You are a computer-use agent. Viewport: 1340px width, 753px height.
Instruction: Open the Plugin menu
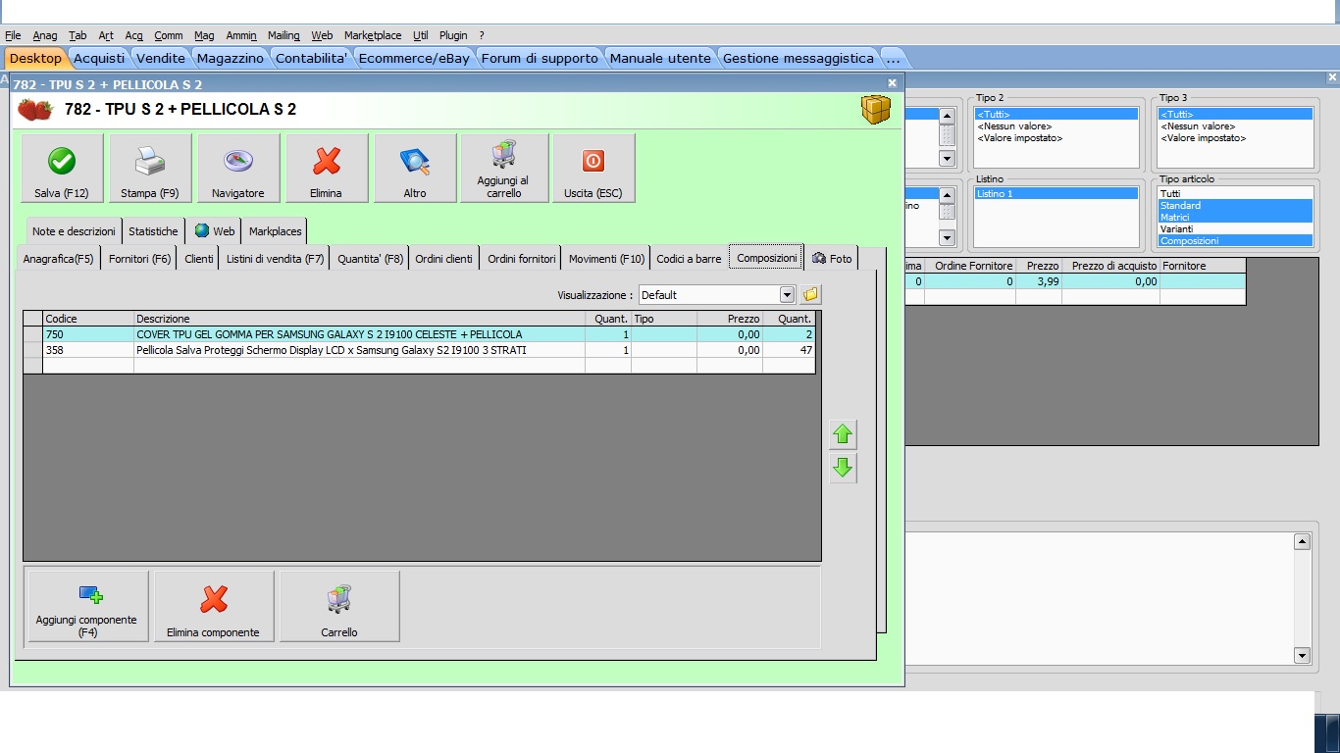click(453, 35)
